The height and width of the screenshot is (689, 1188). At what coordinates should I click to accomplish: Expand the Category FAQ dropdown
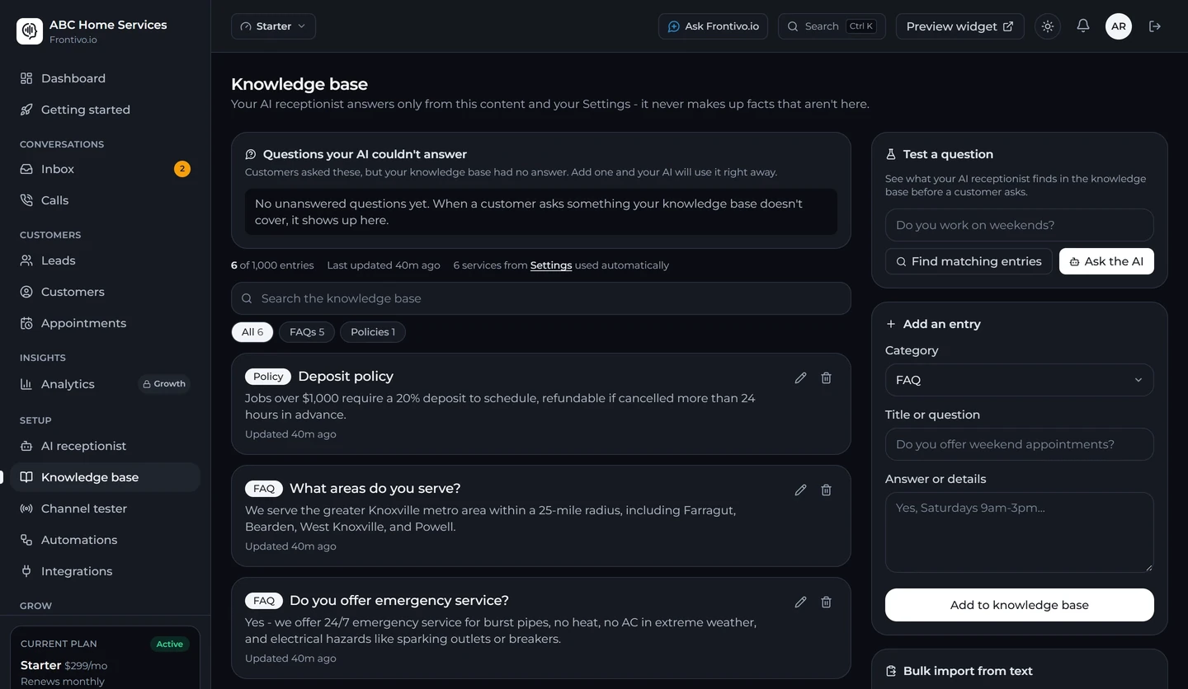click(1019, 380)
